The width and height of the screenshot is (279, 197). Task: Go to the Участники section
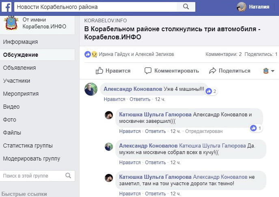17,81
